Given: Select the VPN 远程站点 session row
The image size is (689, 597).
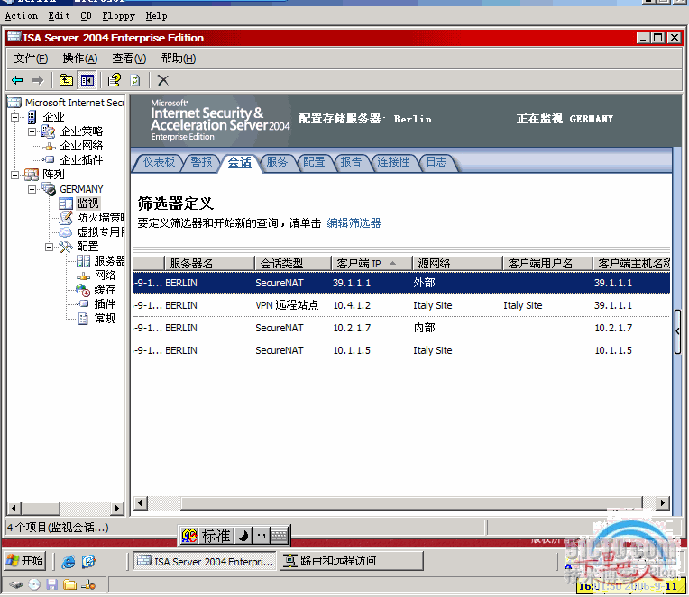Looking at the screenshot, I should tap(401, 305).
